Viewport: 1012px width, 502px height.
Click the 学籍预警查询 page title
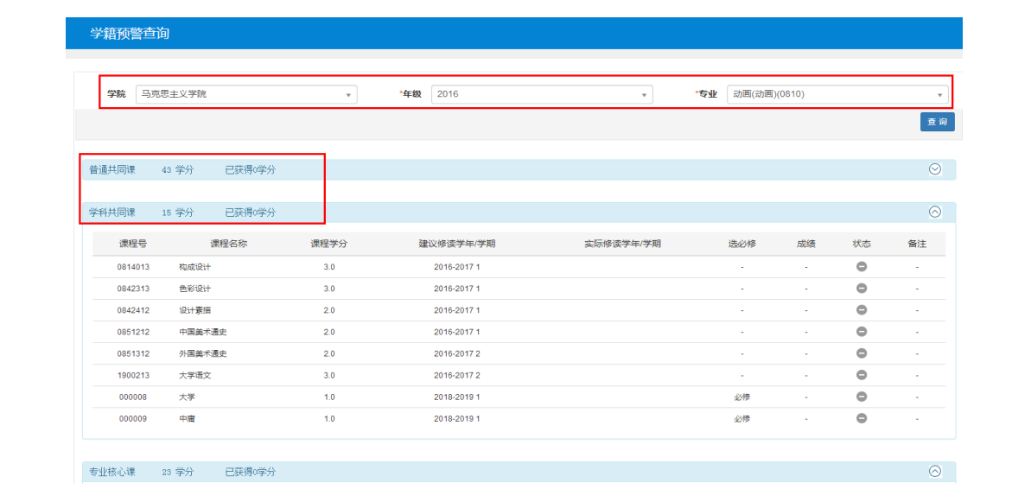point(130,34)
